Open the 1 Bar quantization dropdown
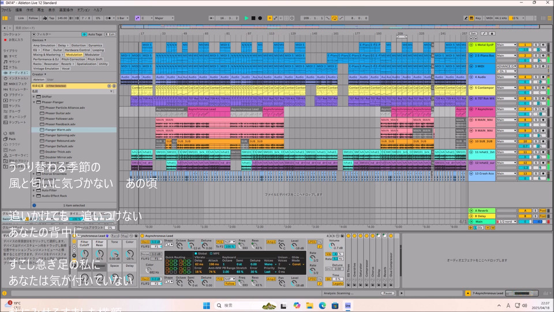This screenshot has height=312, width=554. 122,18
